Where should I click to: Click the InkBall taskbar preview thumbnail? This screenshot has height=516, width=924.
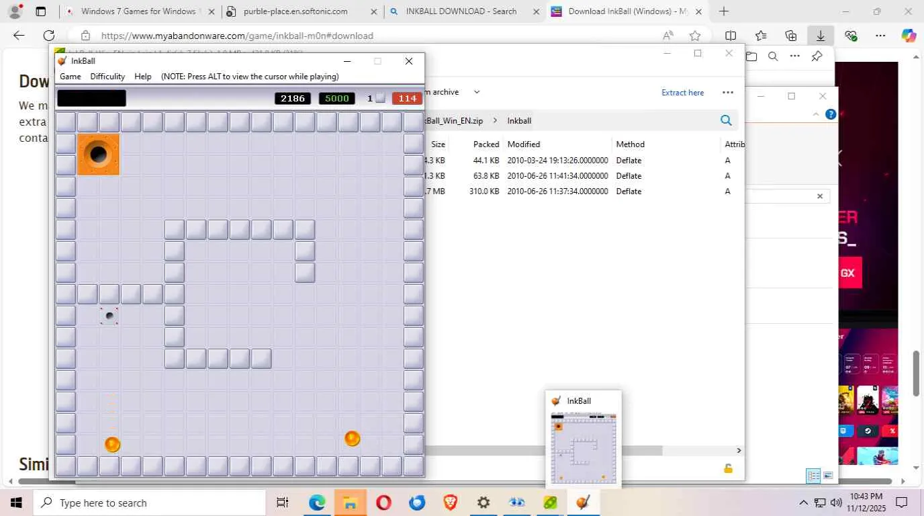(584, 449)
